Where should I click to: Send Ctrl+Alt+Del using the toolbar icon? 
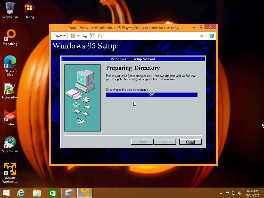click(x=85, y=36)
